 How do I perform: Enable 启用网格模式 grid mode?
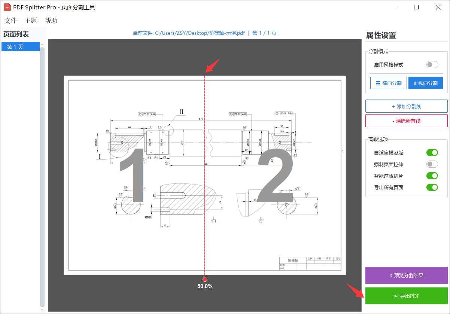431,64
